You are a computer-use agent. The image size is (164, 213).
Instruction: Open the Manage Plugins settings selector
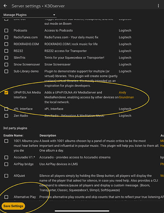[29, 15]
